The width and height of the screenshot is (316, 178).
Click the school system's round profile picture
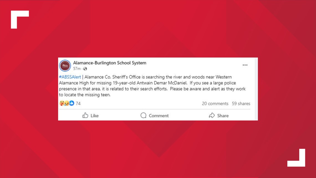[x=65, y=66]
